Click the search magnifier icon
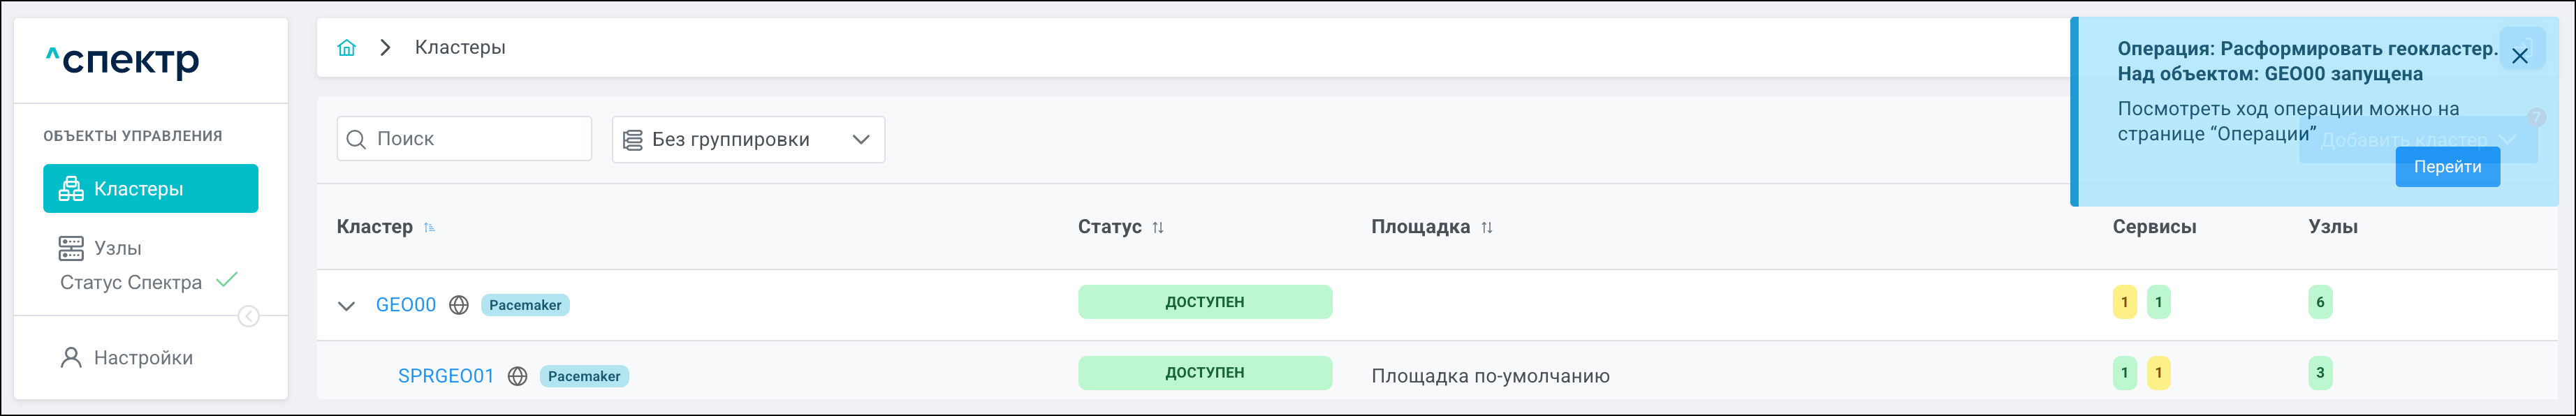Viewport: 2576px width, 416px height. pyautogui.click(x=356, y=140)
